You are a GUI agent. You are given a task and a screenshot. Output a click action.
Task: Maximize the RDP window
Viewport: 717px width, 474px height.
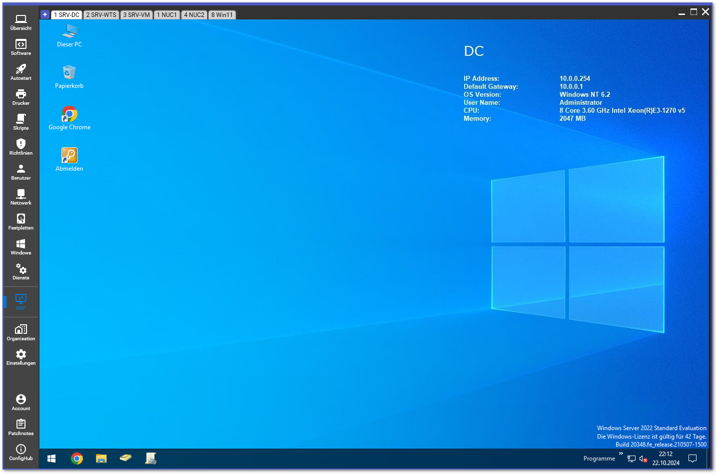(x=694, y=11)
